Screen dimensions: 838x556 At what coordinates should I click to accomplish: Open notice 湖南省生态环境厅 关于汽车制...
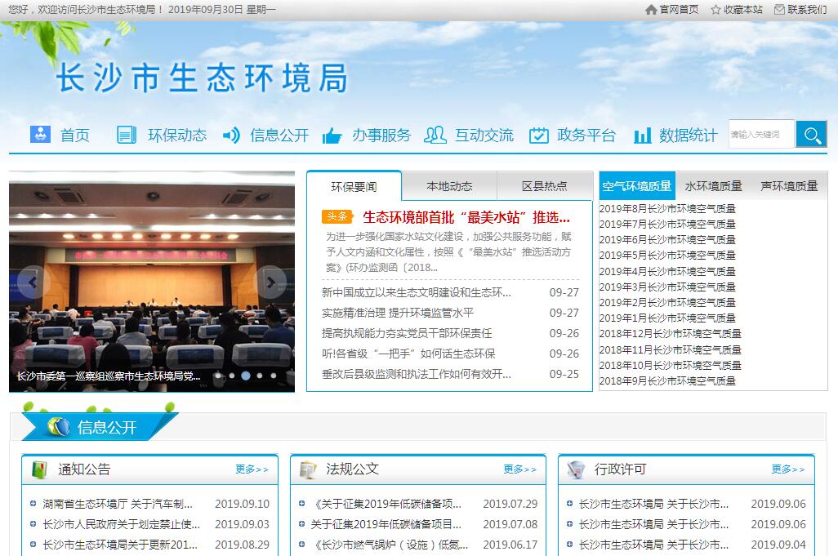point(118,504)
